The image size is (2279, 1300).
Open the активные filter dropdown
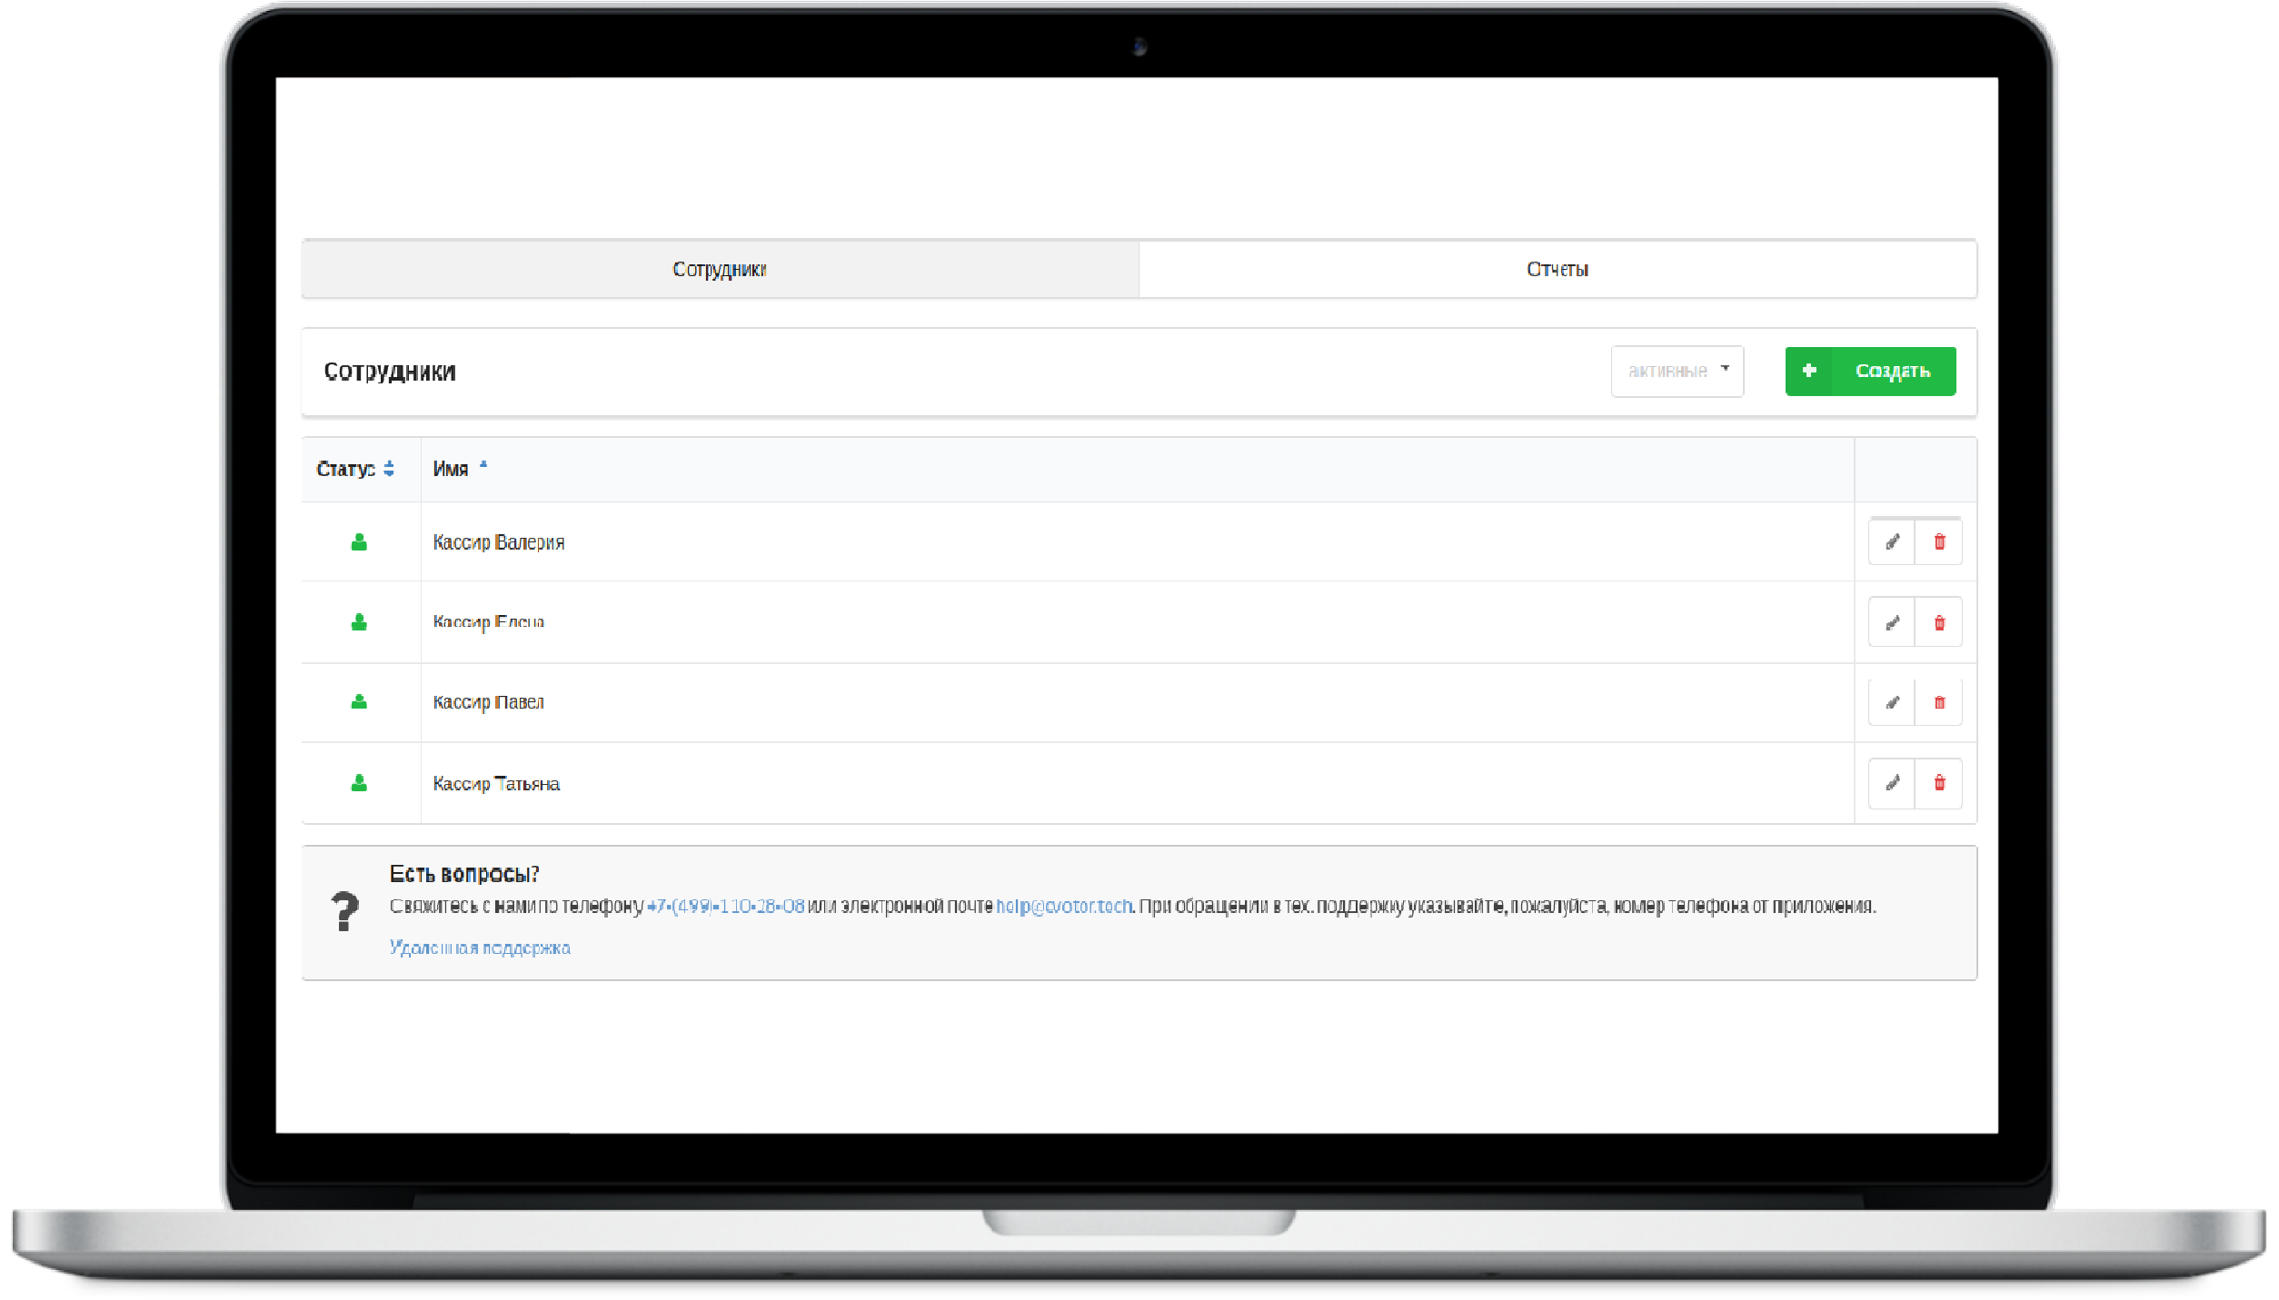(1677, 371)
